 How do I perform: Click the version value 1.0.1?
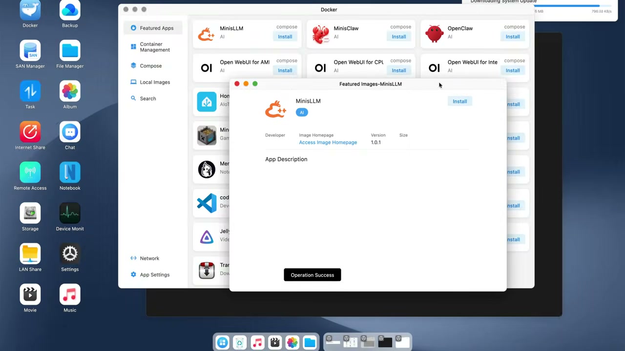tap(375, 142)
